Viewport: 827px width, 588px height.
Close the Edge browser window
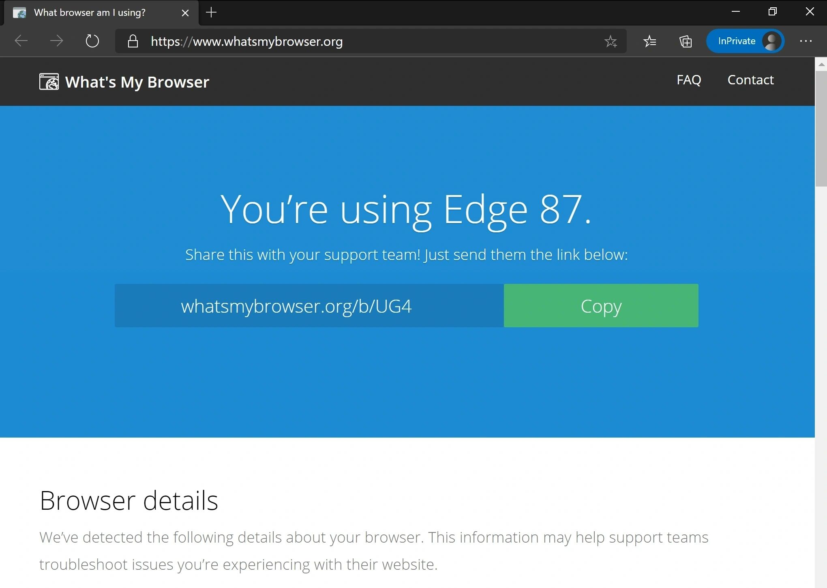pos(810,12)
